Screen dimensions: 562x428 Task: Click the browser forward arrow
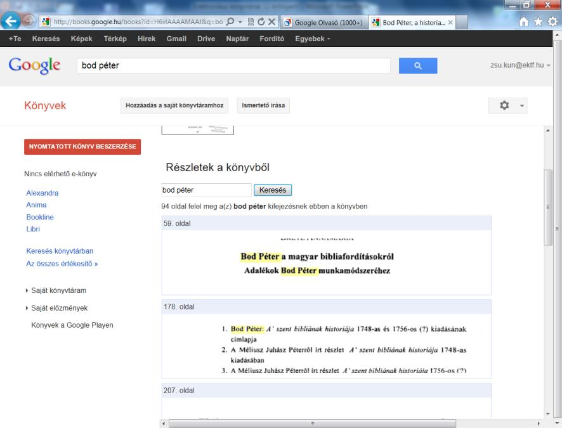pos(29,22)
